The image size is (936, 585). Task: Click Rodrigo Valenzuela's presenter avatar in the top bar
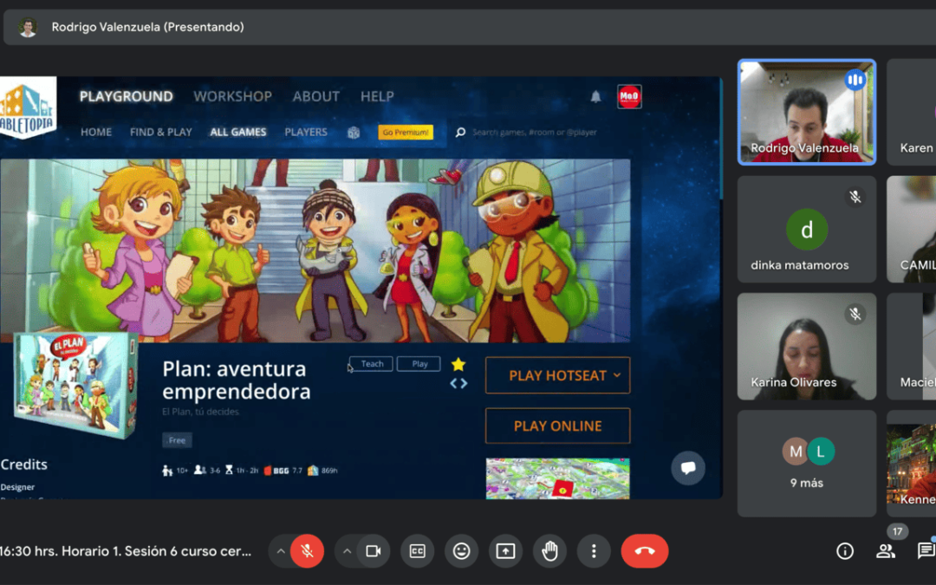click(x=28, y=27)
